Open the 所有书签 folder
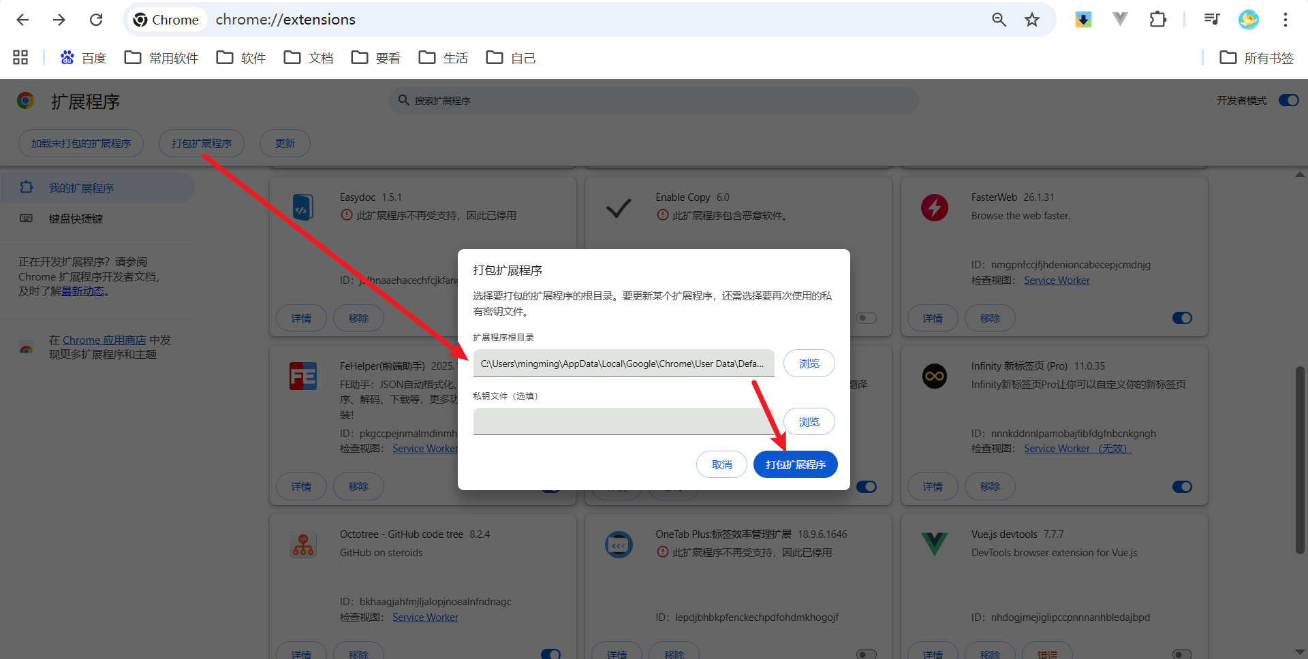Viewport: 1308px width, 659px height. [x=1257, y=58]
